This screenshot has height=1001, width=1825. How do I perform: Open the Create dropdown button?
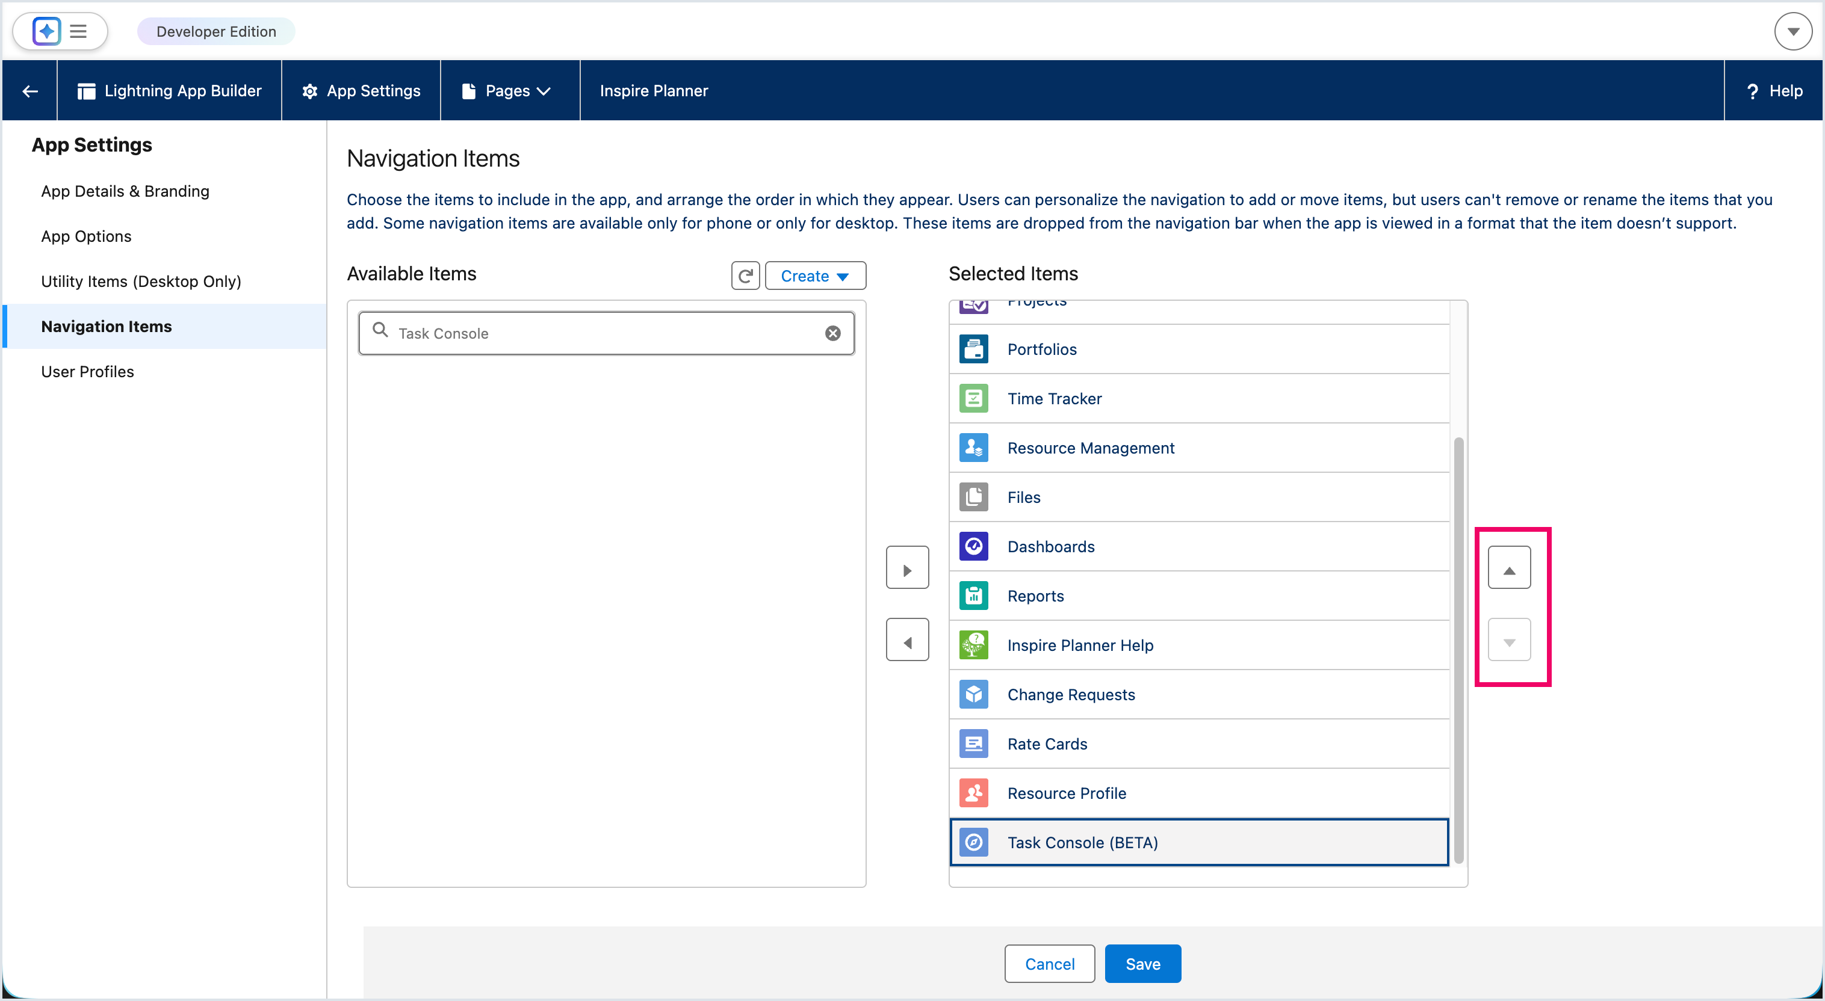click(x=815, y=276)
